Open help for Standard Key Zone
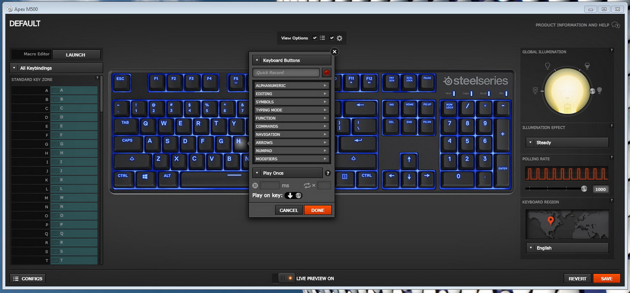The width and height of the screenshot is (630, 293). pyautogui.click(x=97, y=78)
